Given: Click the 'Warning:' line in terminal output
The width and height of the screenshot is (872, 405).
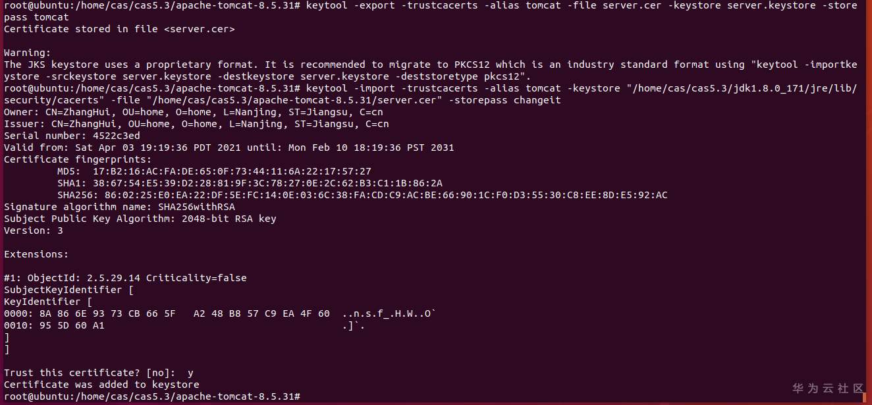Looking at the screenshot, I should [x=27, y=53].
